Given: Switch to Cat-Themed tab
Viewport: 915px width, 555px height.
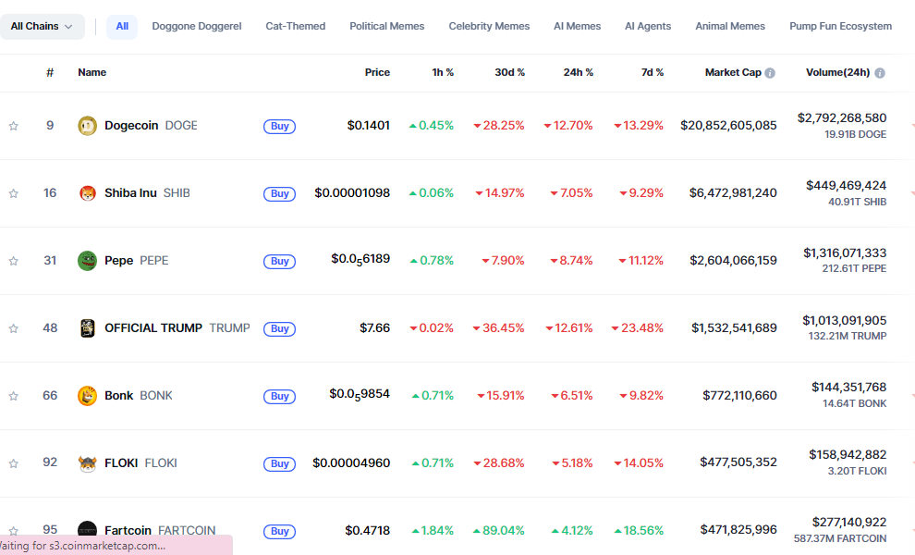Looking at the screenshot, I should point(295,26).
